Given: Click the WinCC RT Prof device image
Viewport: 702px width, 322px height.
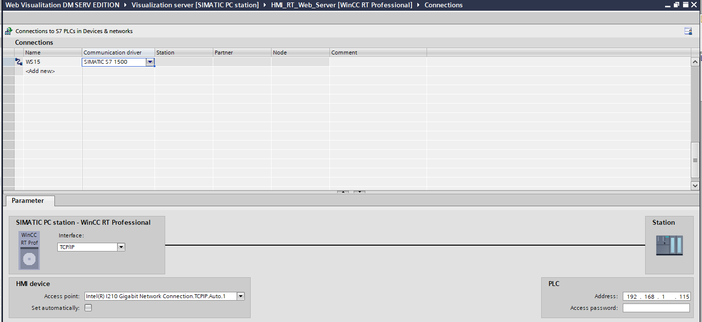Looking at the screenshot, I should 29,250.
